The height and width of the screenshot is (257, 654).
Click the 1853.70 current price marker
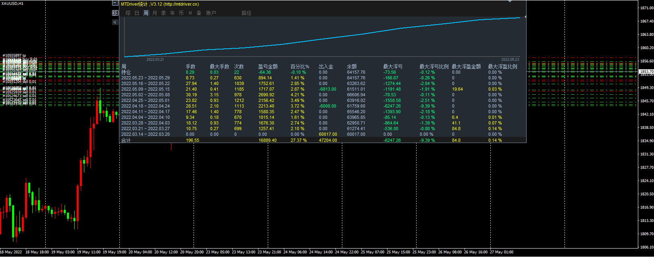[x=646, y=71]
